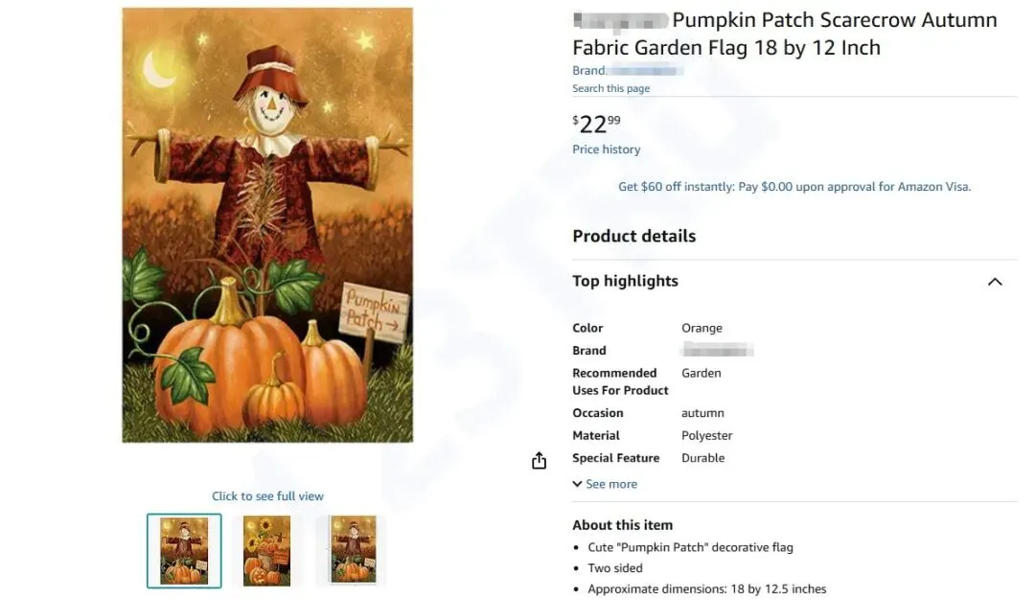
Task: Click the share icon beside the product image
Action: click(x=539, y=461)
